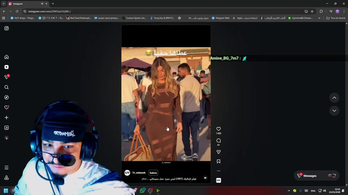Open a new browser tab
This screenshot has width=348, height=195.
point(53,4)
